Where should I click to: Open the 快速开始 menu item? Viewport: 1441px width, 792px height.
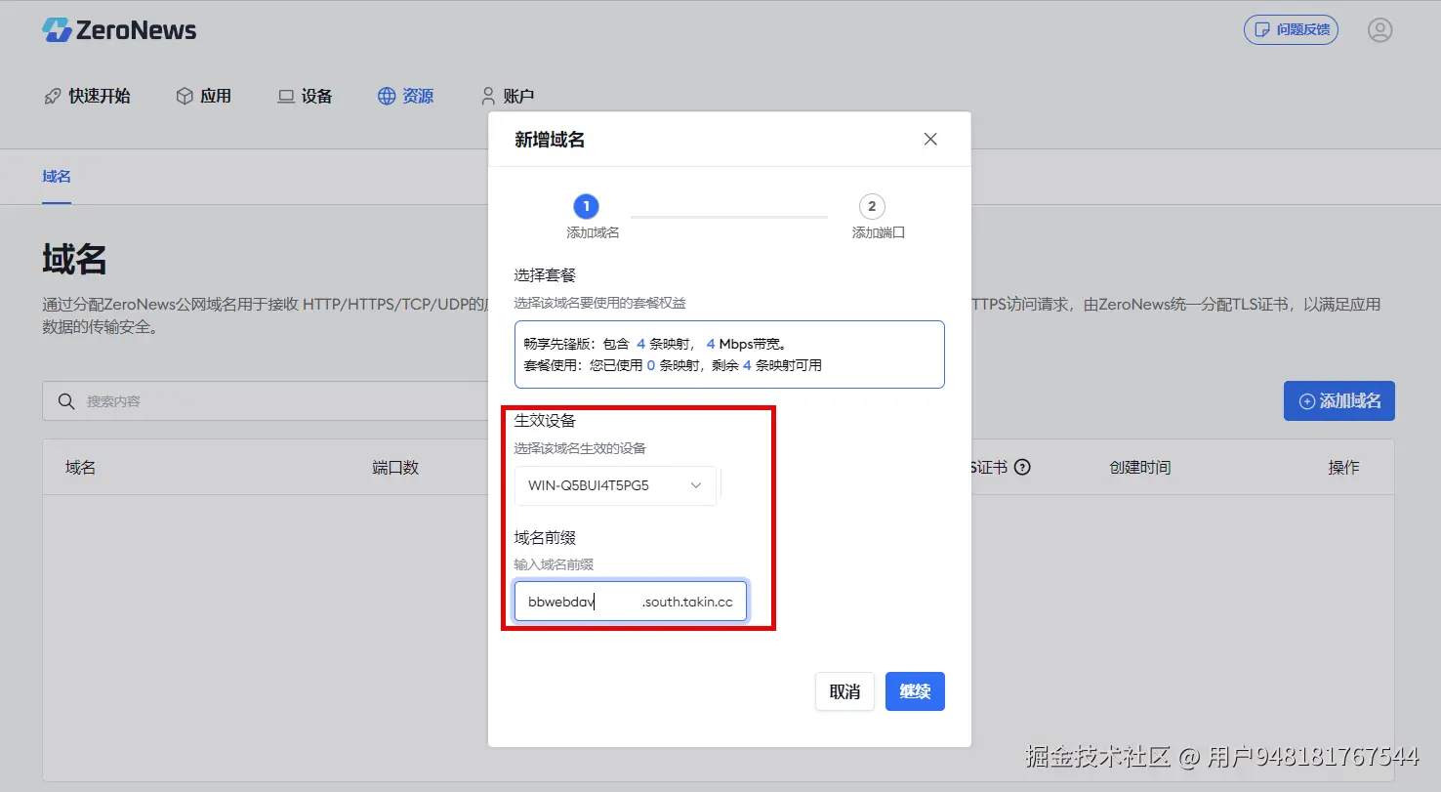click(x=88, y=97)
